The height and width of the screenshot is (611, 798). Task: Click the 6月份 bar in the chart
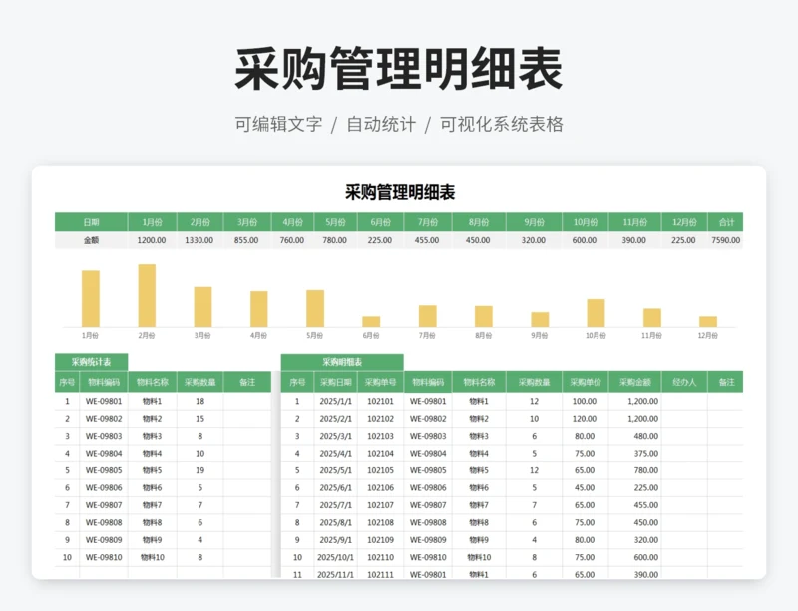click(x=371, y=321)
